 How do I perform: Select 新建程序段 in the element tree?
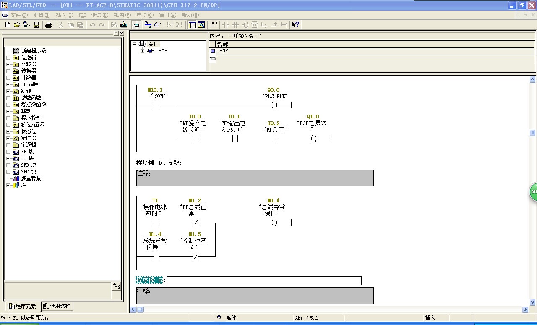(34, 51)
